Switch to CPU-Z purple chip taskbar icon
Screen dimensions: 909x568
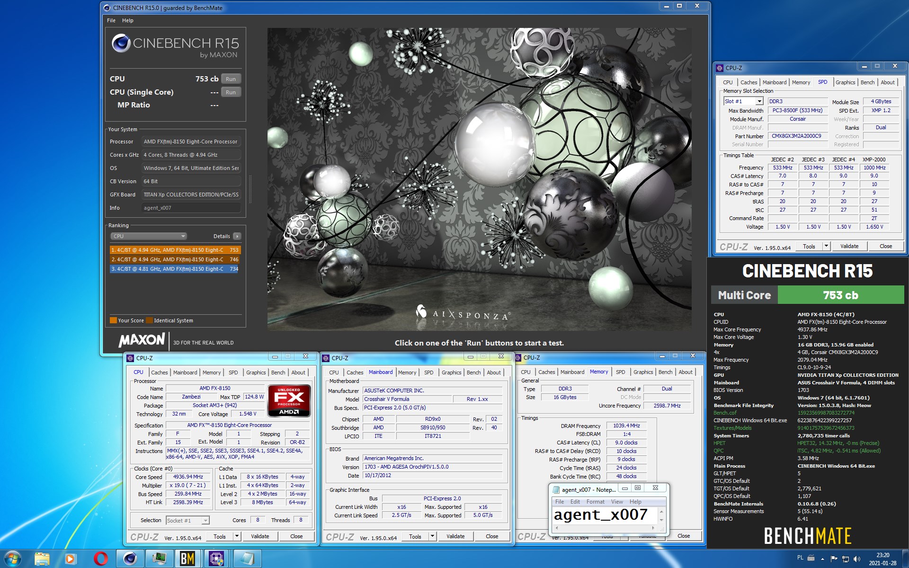216,559
